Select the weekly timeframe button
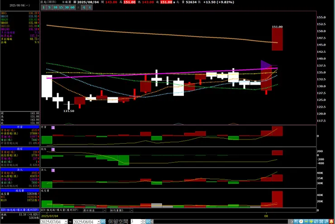Image resolution: width=335 pixels, height=224 pixels. coord(84,8)
